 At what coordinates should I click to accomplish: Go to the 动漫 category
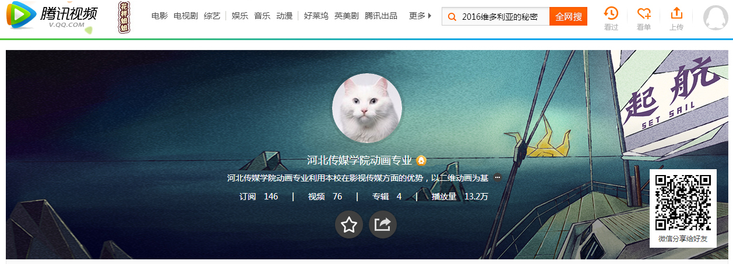[284, 16]
